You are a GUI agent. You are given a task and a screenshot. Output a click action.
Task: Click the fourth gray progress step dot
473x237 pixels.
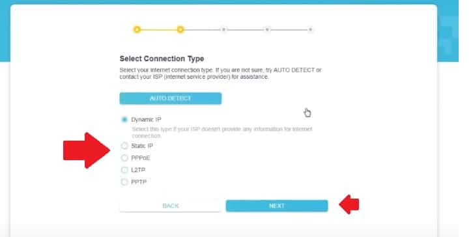tap(267, 29)
